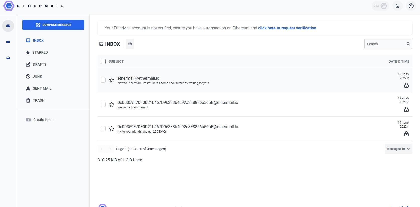Screen dimensions: 420x207
Task: Click lock icon on Welcome to our family row
Action: point(406,109)
